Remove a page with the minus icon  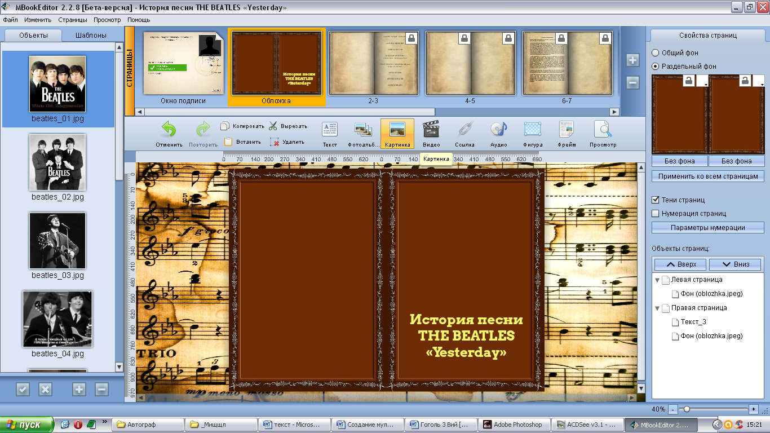point(632,83)
